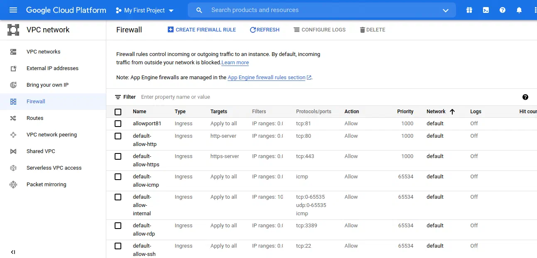Click the VPC networks sidebar icon
537x258 pixels.
click(13, 52)
